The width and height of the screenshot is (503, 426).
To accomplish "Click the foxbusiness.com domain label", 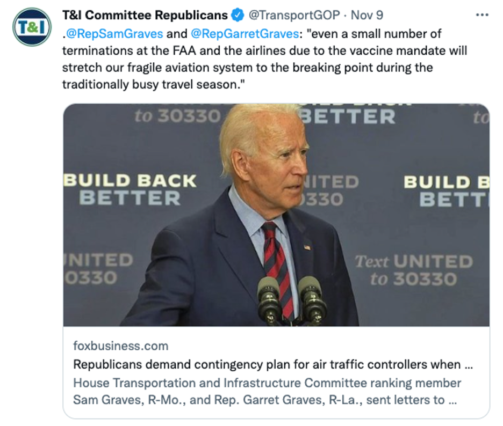I will point(120,346).
